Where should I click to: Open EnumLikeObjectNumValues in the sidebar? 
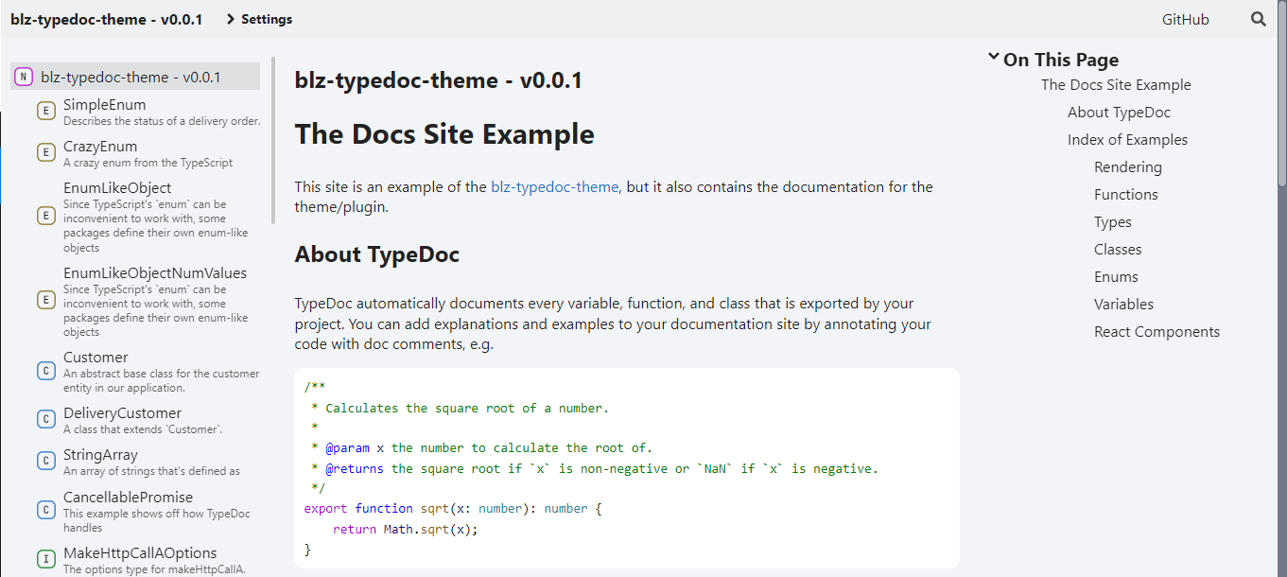coord(155,272)
